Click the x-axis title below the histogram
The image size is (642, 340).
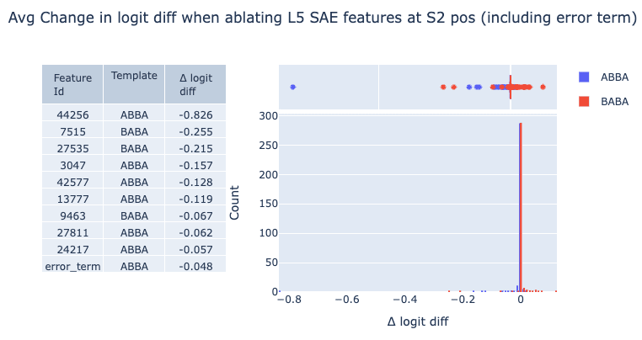417,321
